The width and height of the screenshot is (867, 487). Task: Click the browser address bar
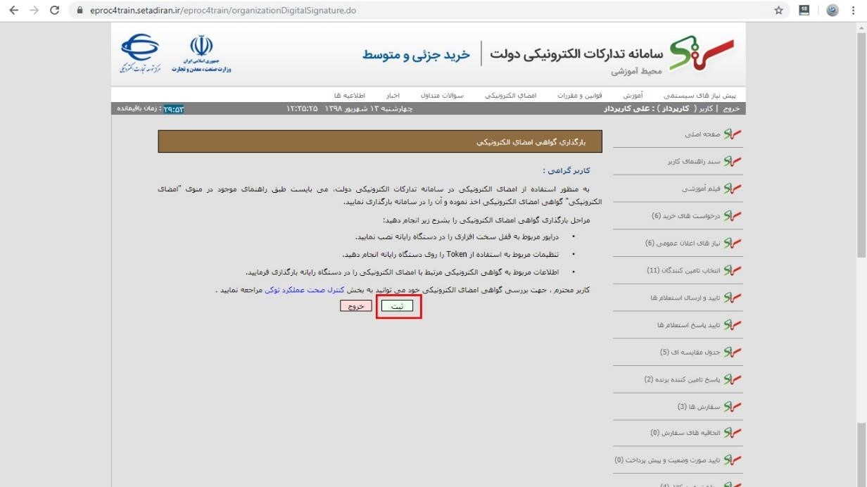(422, 11)
